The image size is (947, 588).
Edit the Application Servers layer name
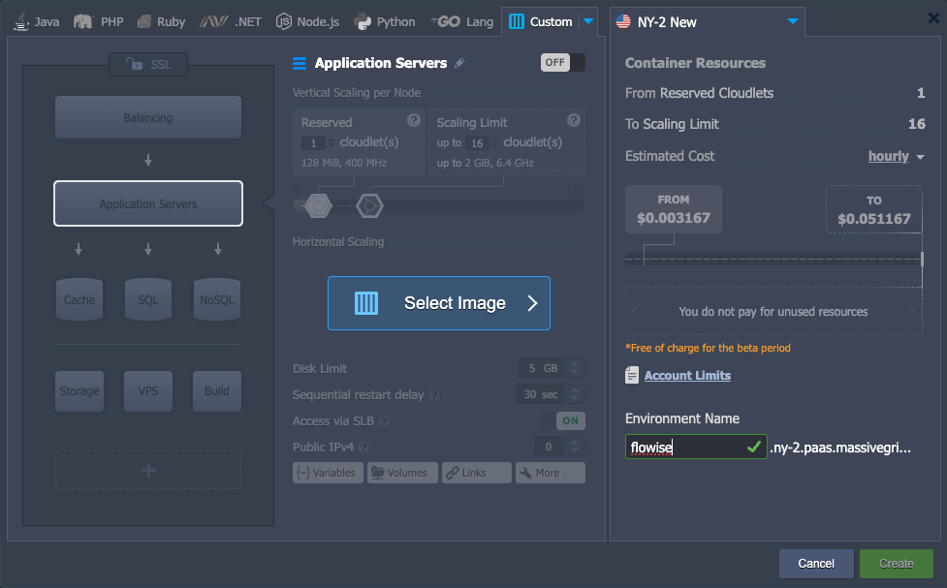point(459,63)
